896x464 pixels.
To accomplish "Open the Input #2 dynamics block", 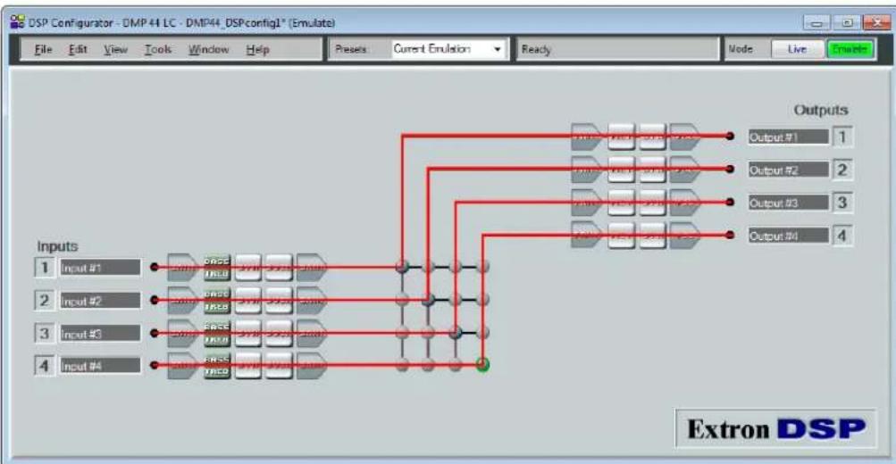I will (x=248, y=300).
